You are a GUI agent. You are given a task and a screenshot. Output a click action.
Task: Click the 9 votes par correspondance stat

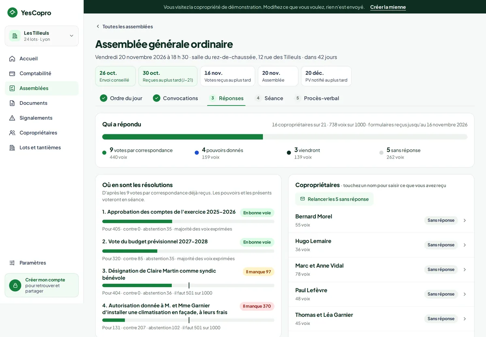point(138,153)
